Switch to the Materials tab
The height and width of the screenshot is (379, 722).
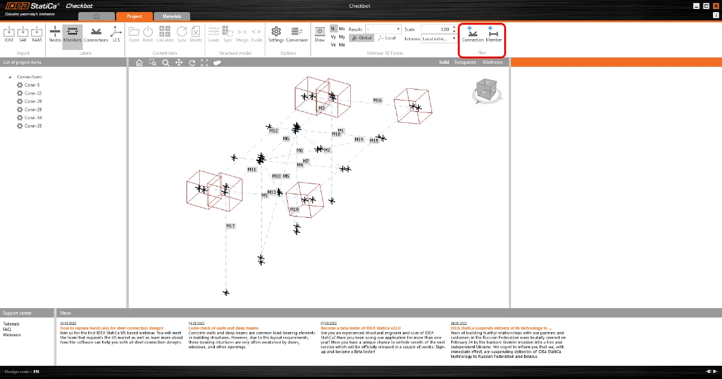pyautogui.click(x=171, y=16)
